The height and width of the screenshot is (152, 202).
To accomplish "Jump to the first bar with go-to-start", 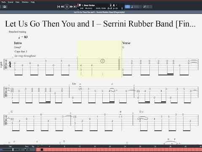I will coord(58,7).
